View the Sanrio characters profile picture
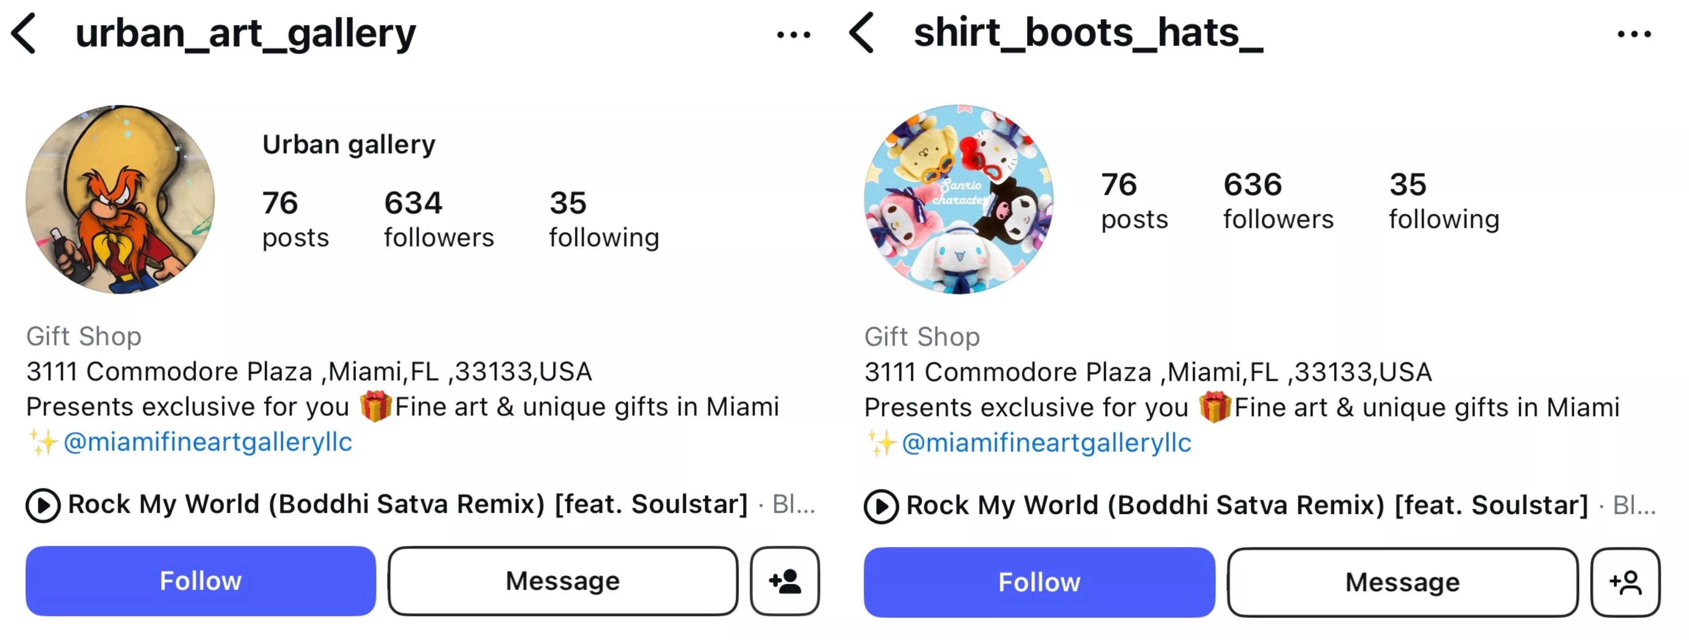The image size is (1689, 640). pos(958,200)
